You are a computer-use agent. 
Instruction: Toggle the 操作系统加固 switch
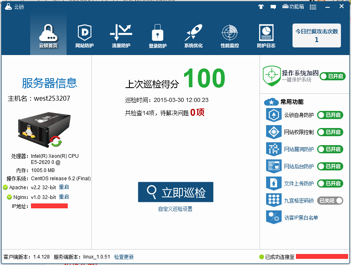332,76
